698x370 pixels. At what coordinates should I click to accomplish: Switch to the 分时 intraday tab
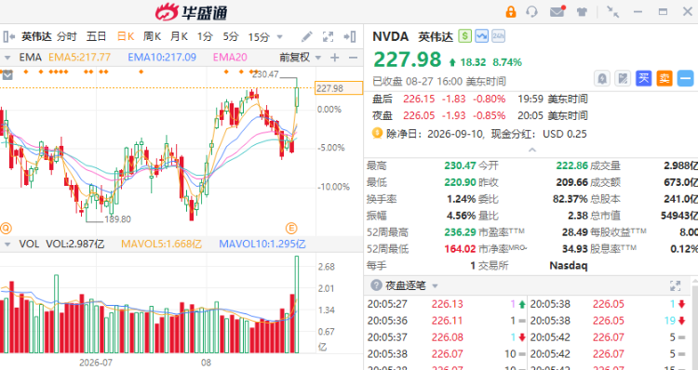(67, 36)
